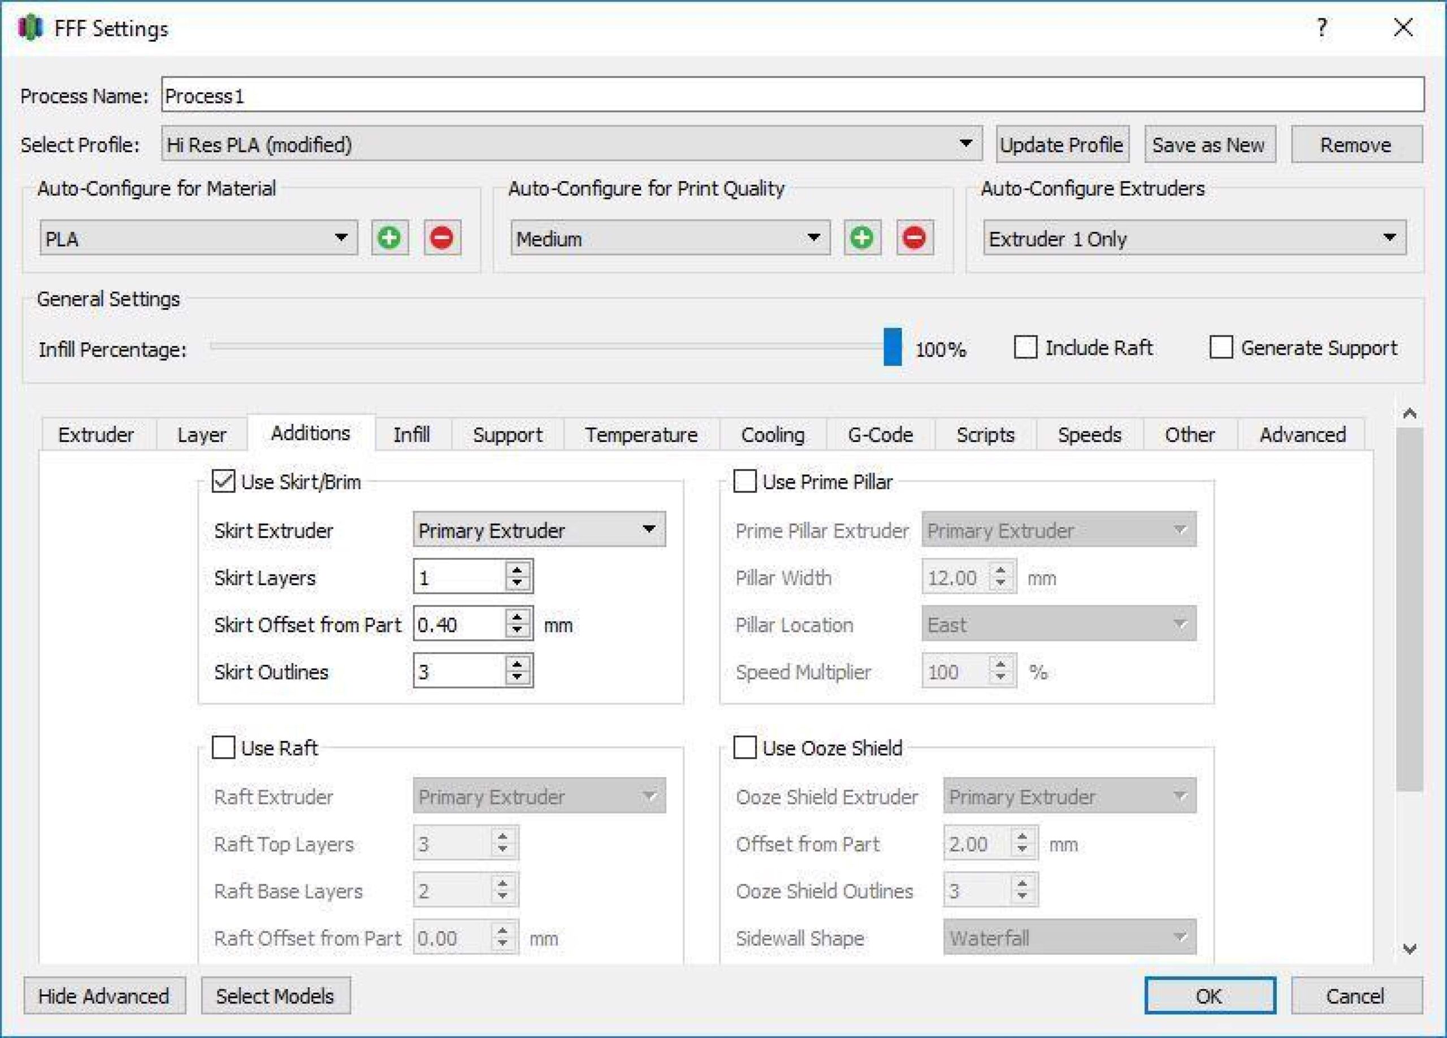This screenshot has height=1038, width=1447.
Task: Uncheck Use Skirt/Brim option
Action: pos(223,481)
